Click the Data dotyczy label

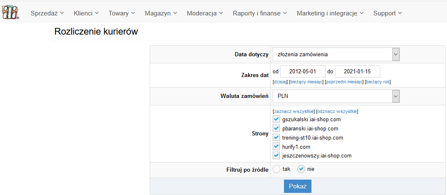click(x=252, y=54)
